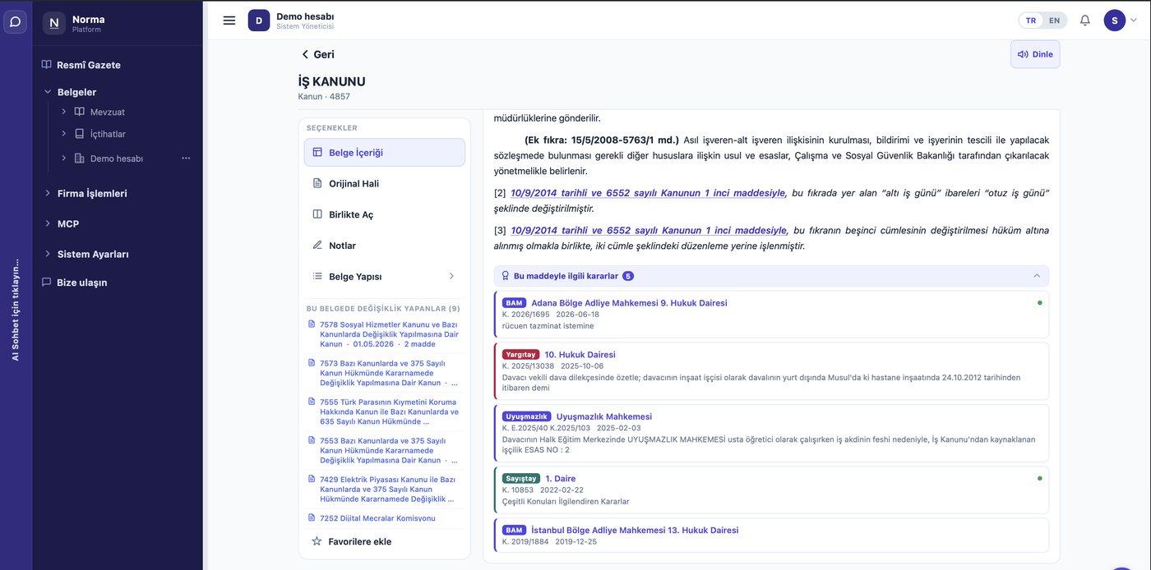Screen dimensions: 1151x570
Task: Open Adana Bölge Adliye Mahkemesi decision
Action: point(629,303)
